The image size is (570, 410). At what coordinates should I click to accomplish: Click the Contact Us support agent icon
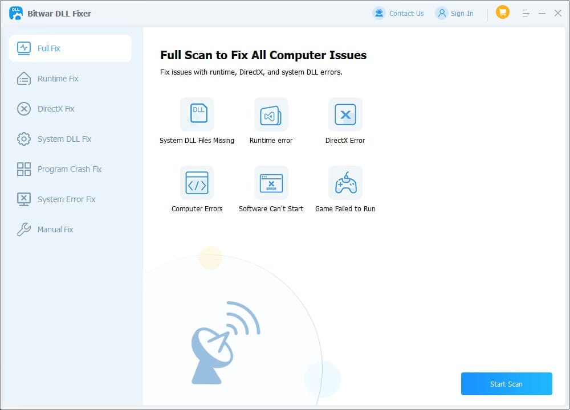point(379,14)
